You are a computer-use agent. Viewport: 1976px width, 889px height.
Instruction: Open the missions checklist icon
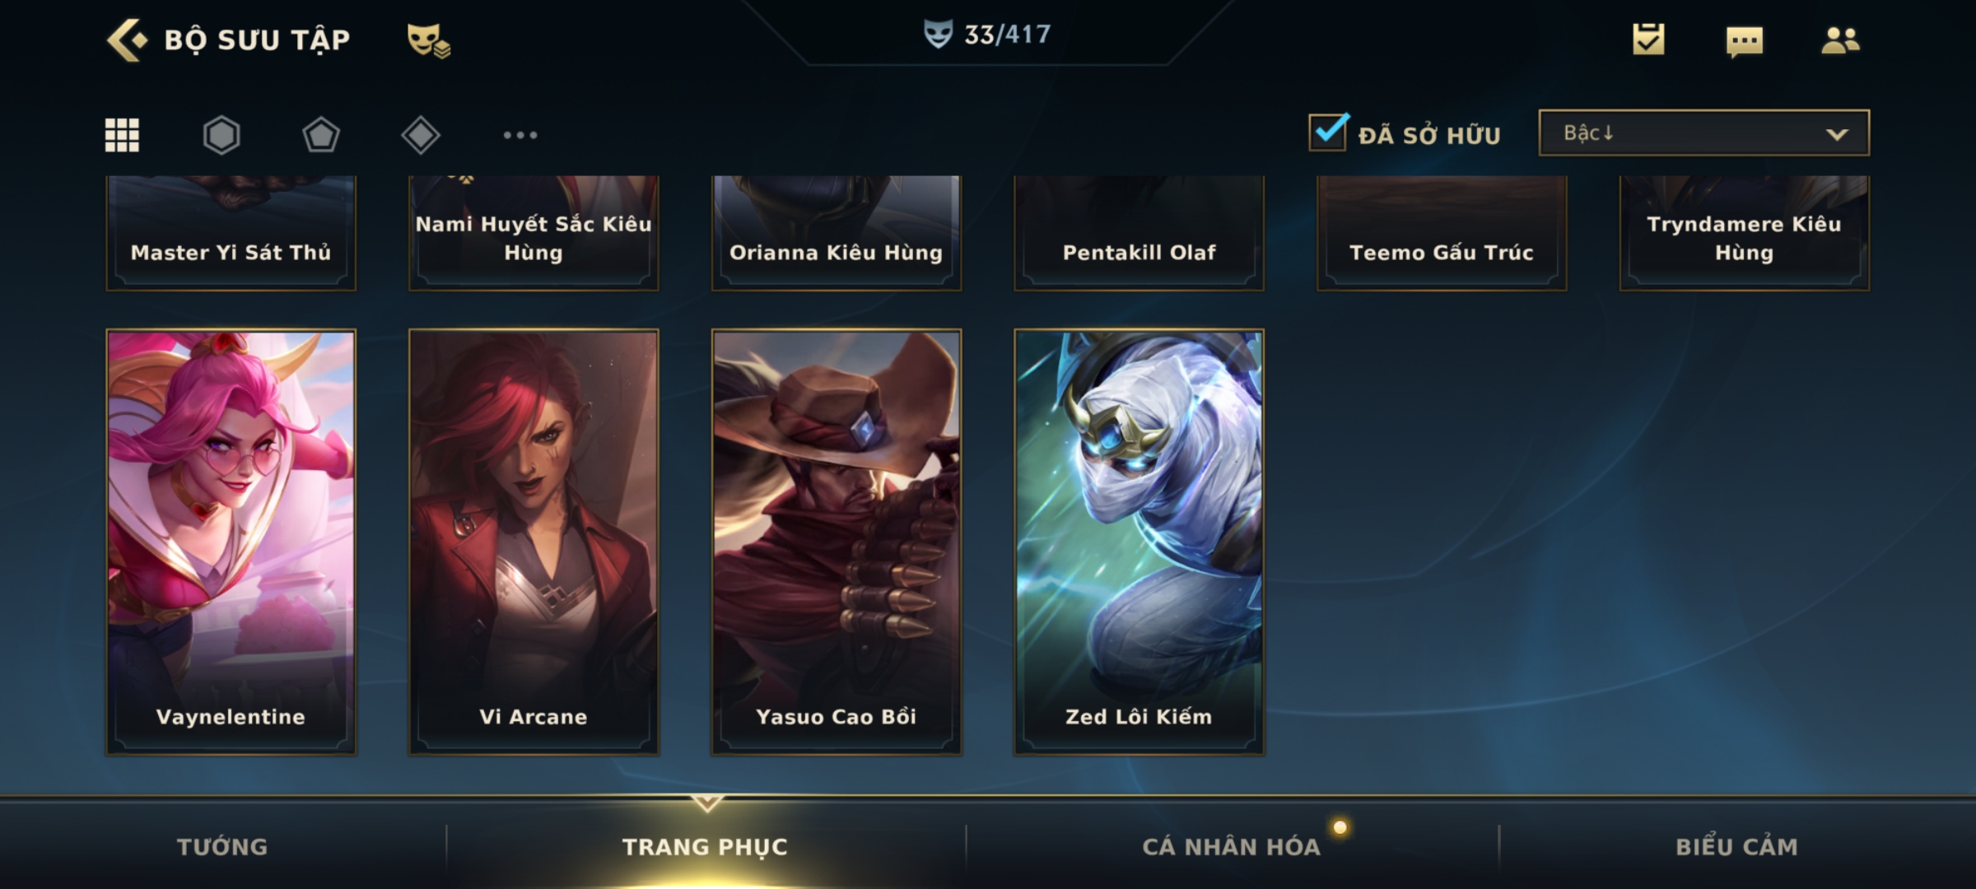[1648, 39]
